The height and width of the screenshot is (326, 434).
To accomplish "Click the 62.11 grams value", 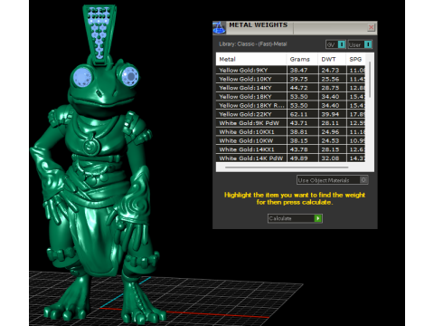I will point(298,114).
